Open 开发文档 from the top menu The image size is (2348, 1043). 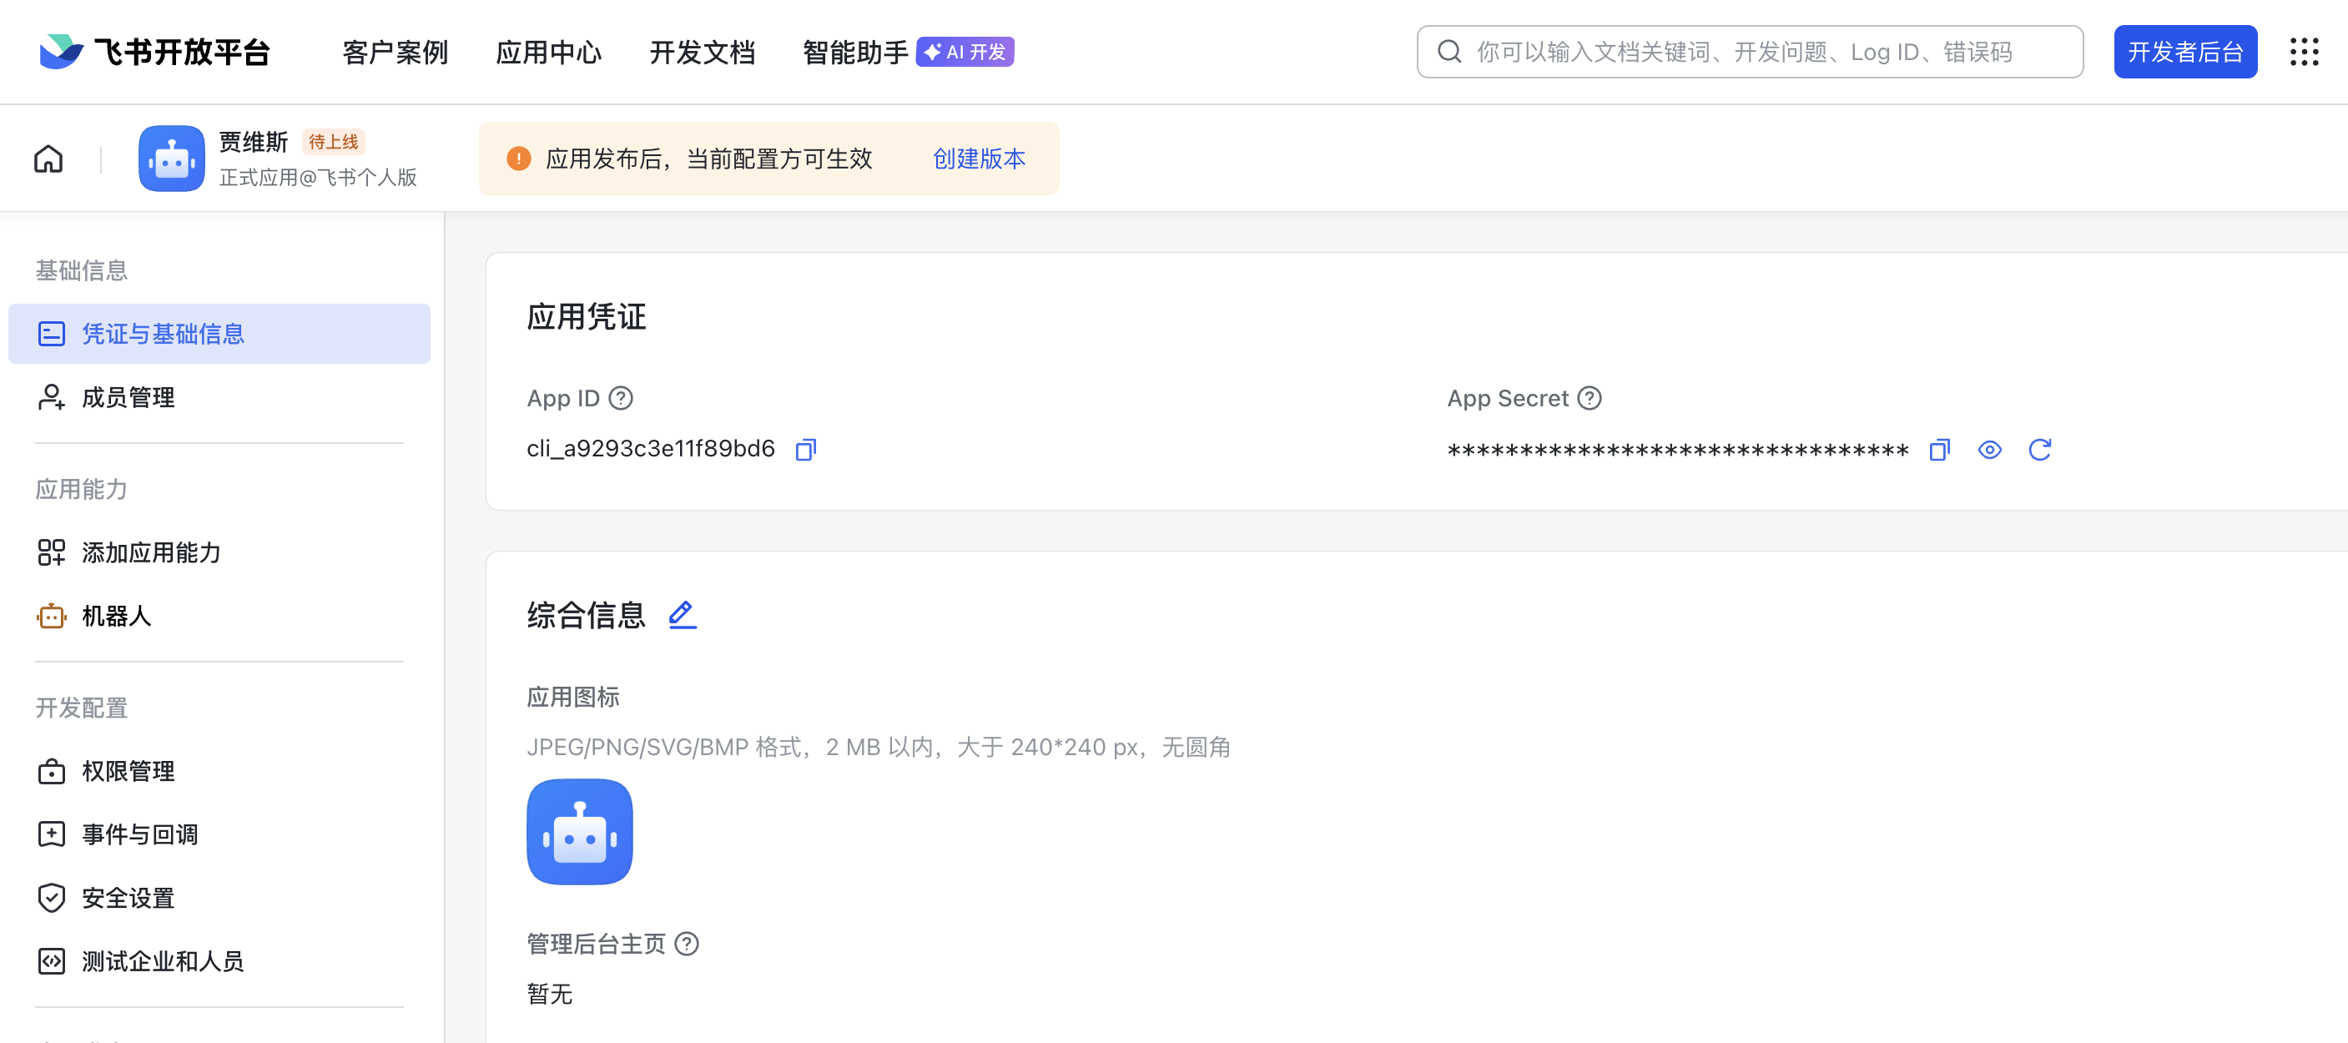(x=703, y=52)
